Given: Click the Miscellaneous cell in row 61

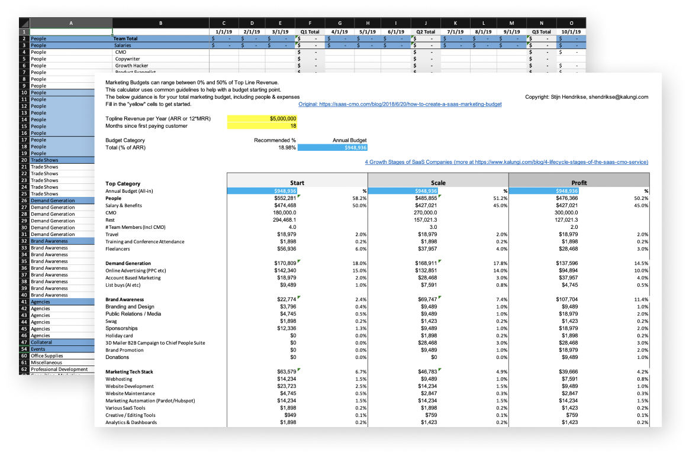Looking at the screenshot, I should (62, 363).
